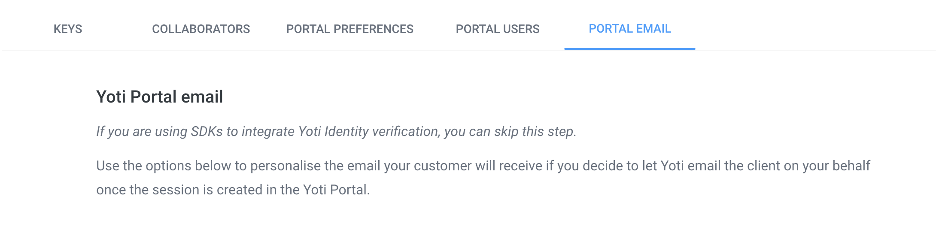Screen dimensions: 936x230
Task: Click the 'Yoti Portal email' heading
Action: pyautogui.click(x=159, y=97)
